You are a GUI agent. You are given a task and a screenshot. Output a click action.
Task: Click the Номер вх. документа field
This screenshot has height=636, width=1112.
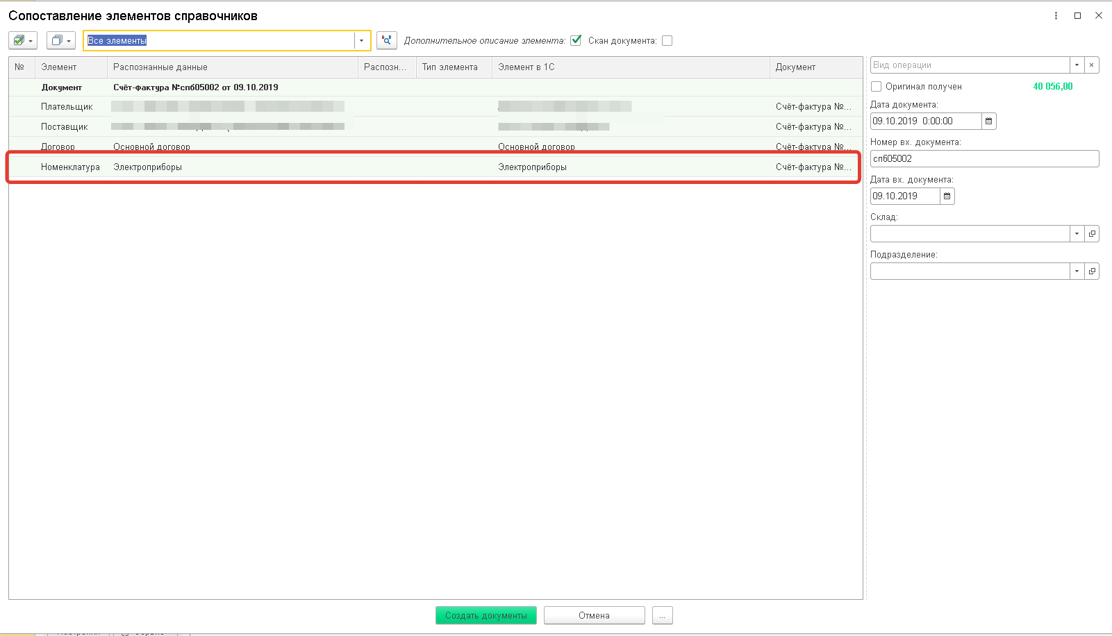coord(985,158)
